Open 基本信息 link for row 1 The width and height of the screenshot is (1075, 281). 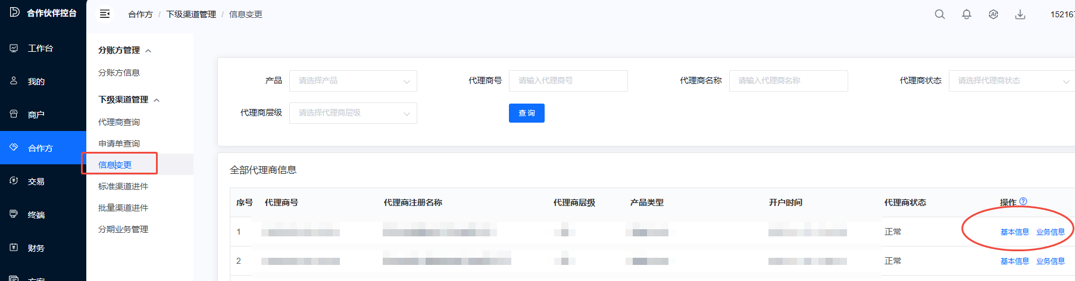tap(1014, 232)
